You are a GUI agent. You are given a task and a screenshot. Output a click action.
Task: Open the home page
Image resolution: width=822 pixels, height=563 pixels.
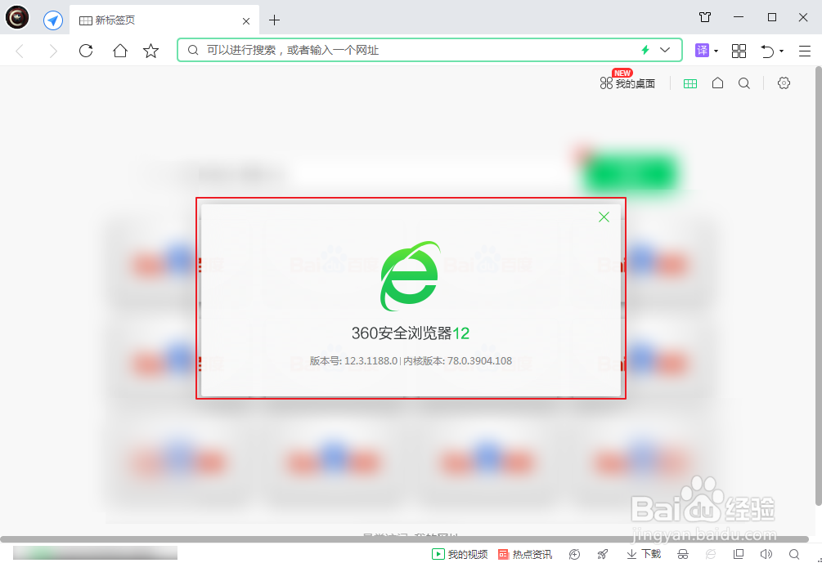click(x=120, y=51)
